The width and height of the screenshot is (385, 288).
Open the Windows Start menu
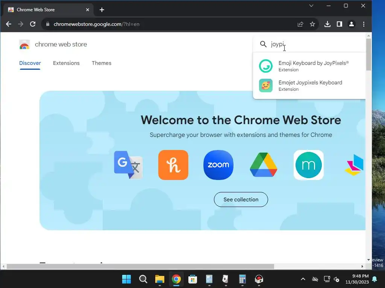coord(126,279)
